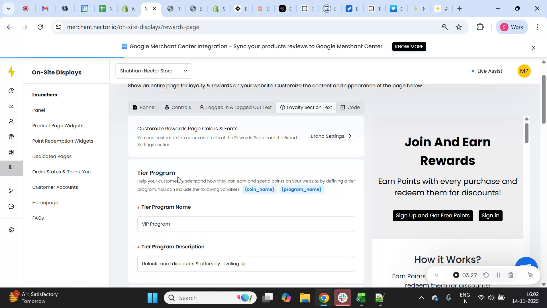Delete the recording via trash icon

511,275
